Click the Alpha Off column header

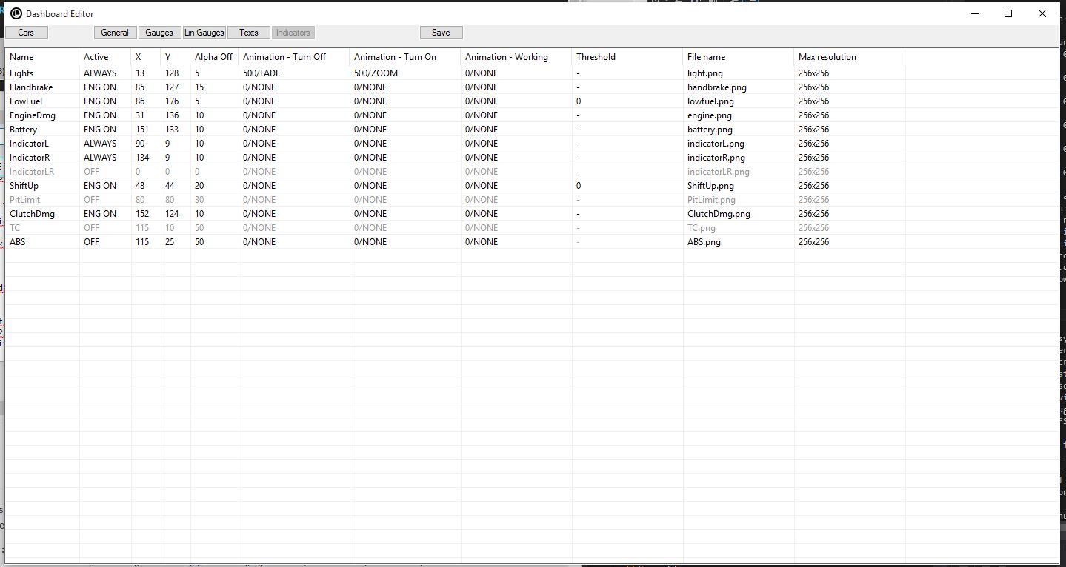point(214,57)
